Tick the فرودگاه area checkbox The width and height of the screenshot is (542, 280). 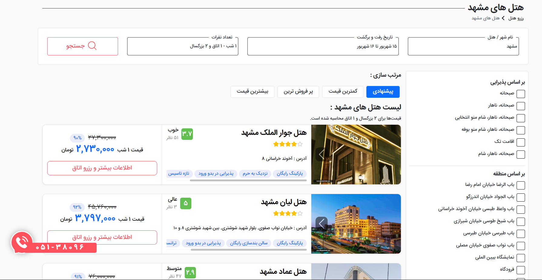(x=521, y=270)
